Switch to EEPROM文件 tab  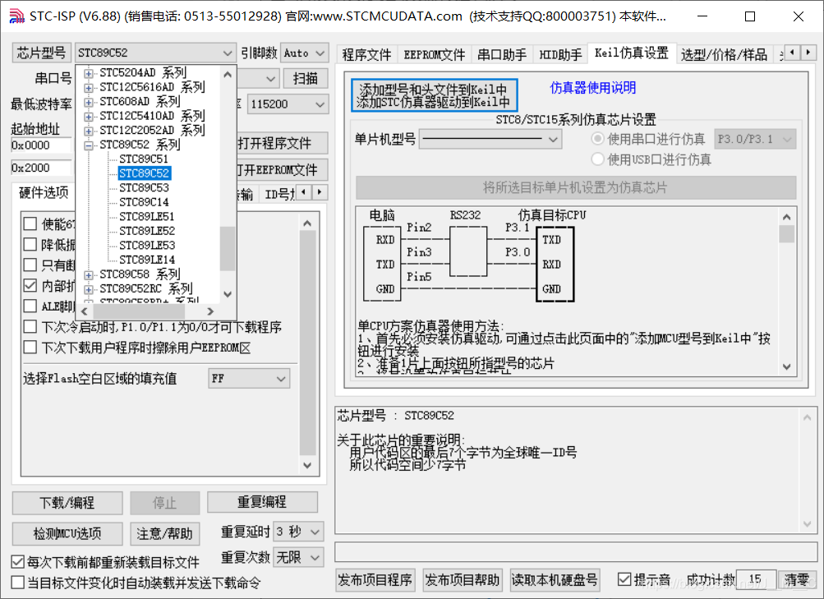(435, 55)
